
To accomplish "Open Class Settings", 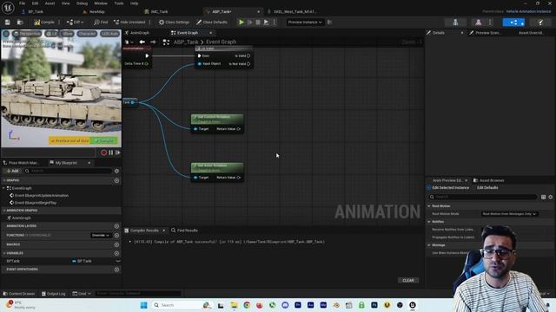I will click(174, 23).
